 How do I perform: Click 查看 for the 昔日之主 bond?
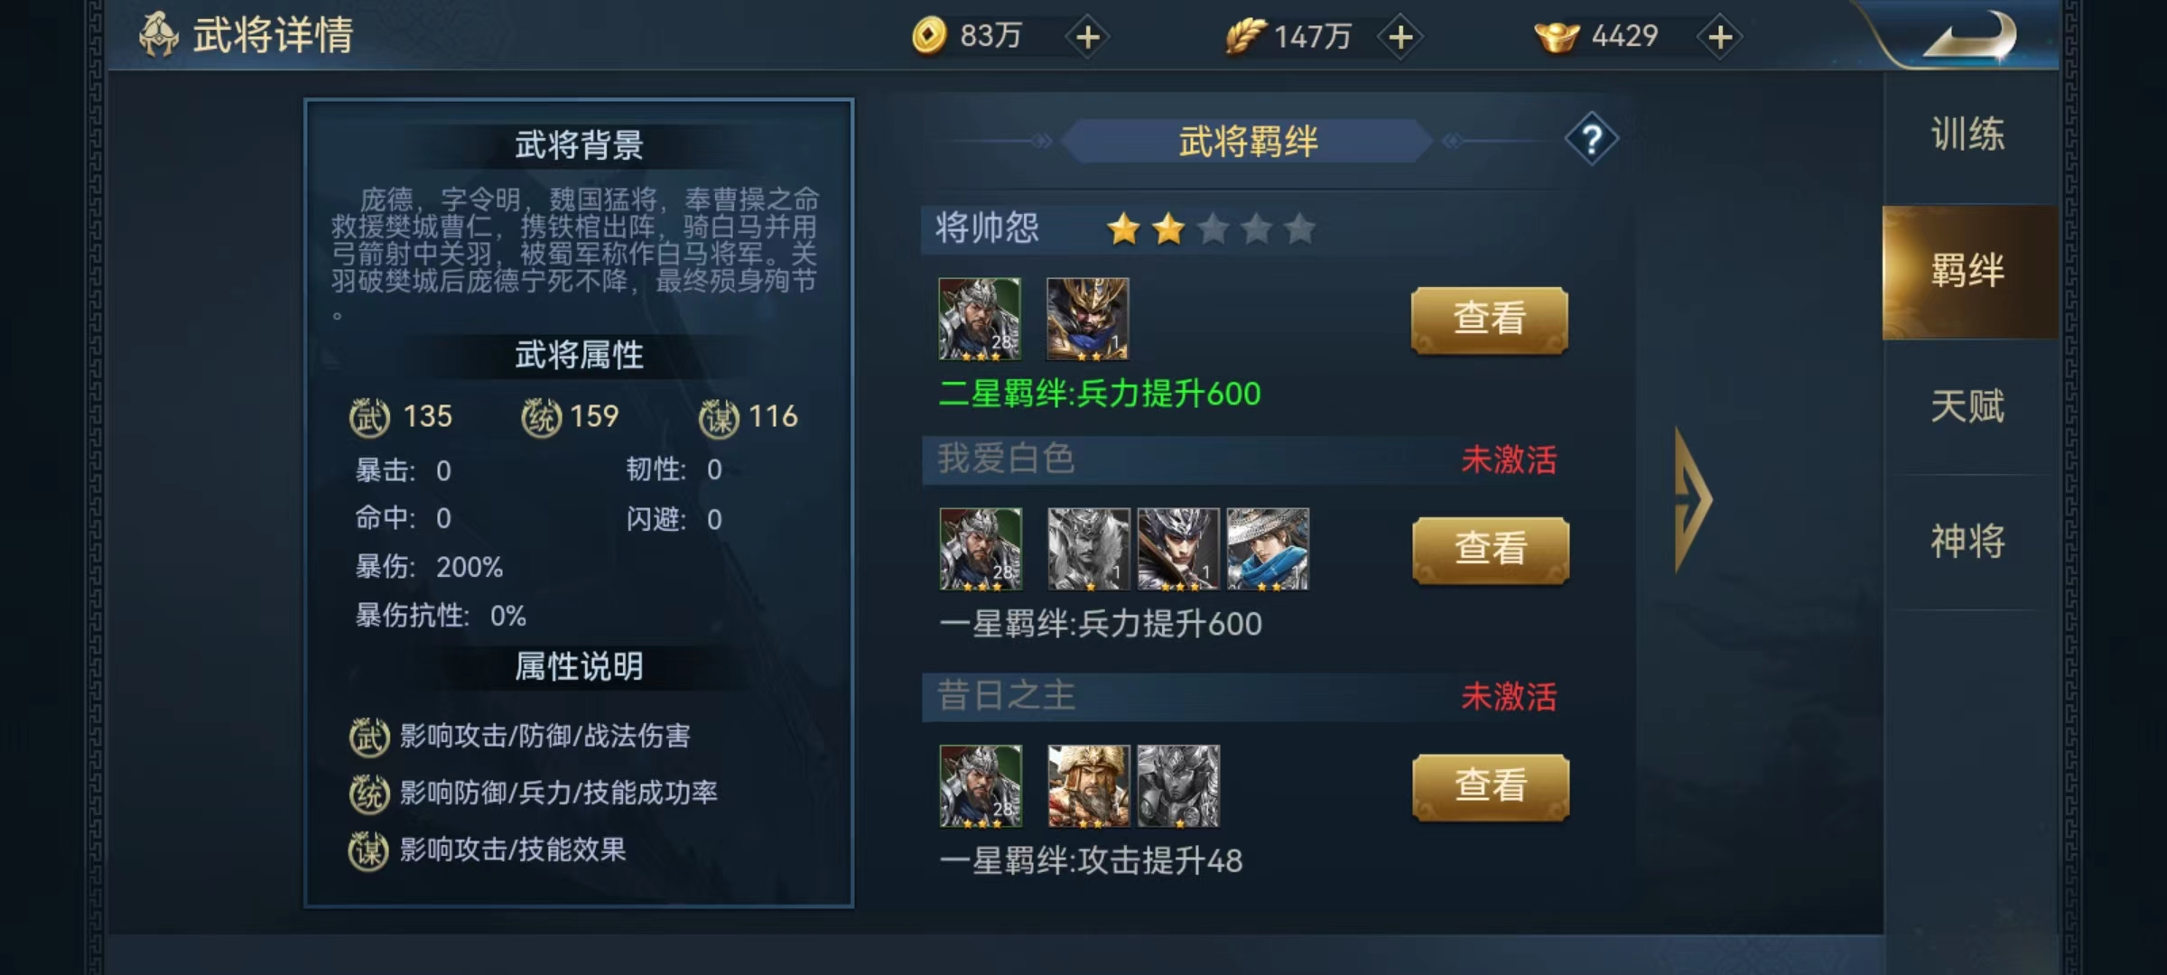click(x=1491, y=786)
